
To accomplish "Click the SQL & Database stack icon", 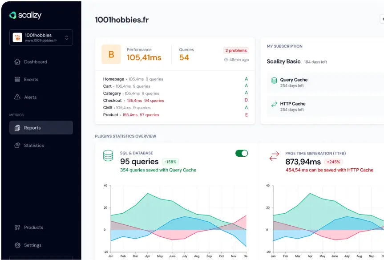I will tap(108, 156).
